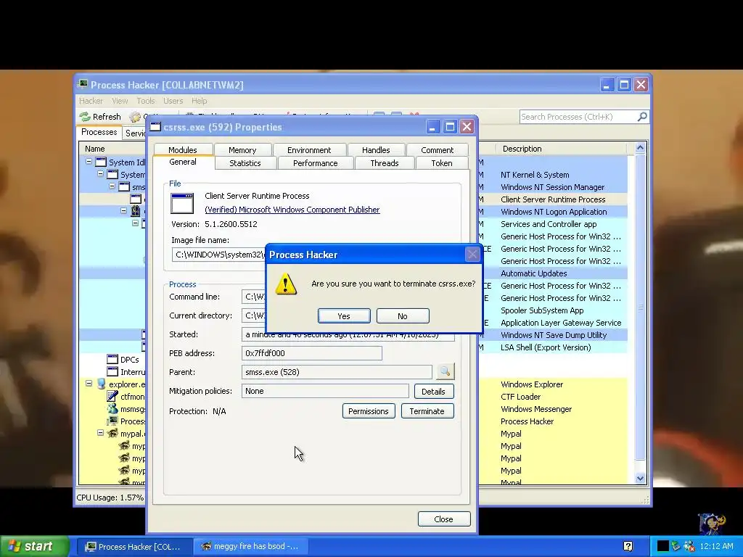Screen dimensions: 743x557
Task: Click the Close button of Properties window
Action: point(444,519)
